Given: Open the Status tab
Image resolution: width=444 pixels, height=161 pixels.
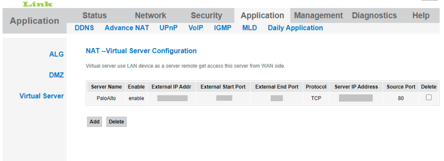Looking at the screenshot, I should 94,15.
